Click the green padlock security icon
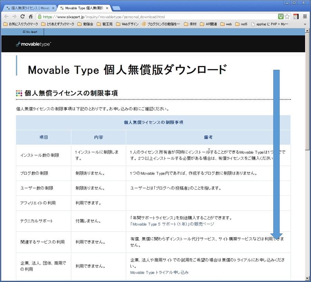 [40, 17]
